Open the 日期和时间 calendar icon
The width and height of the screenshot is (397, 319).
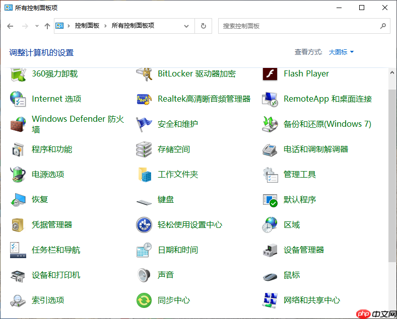[x=144, y=250]
